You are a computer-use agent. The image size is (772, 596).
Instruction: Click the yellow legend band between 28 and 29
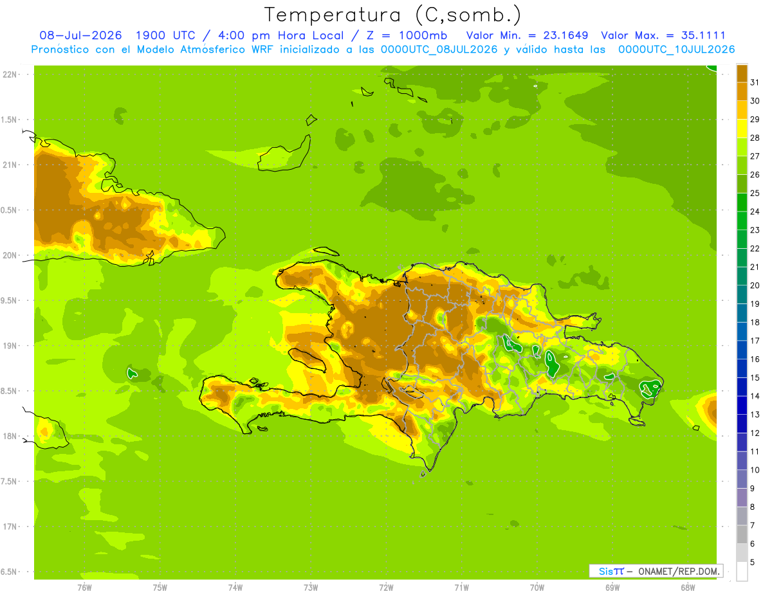point(742,129)
